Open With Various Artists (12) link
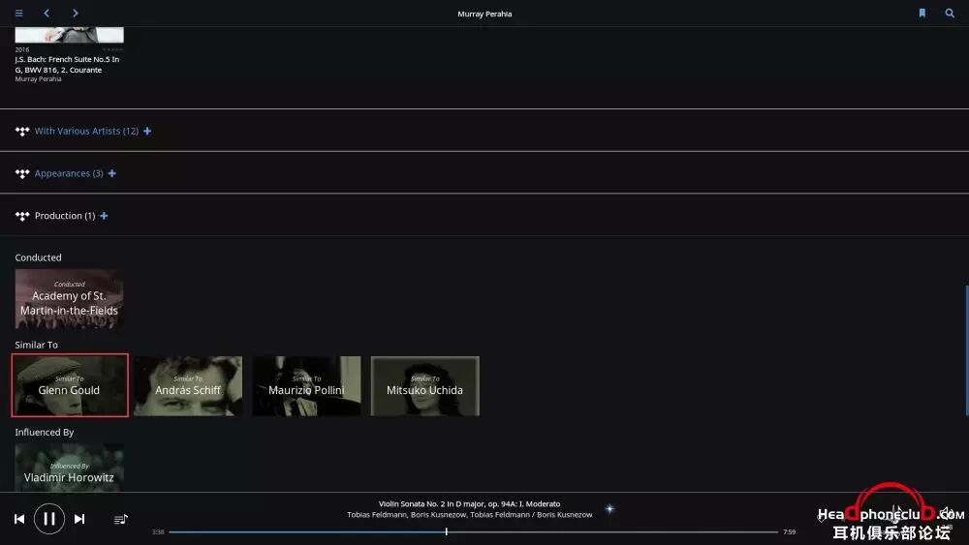 click(x=86, y=131)
